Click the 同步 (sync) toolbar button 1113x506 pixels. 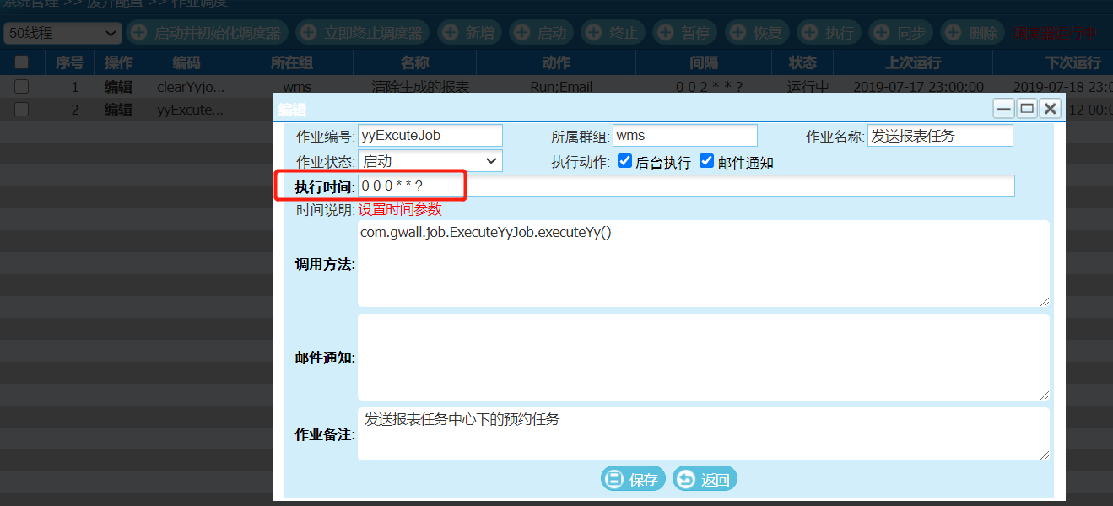(901, 33)
